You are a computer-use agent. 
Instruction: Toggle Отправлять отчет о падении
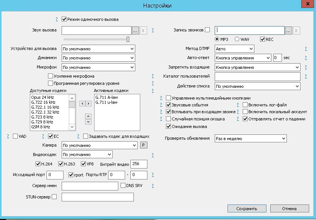tap(245, 119)
